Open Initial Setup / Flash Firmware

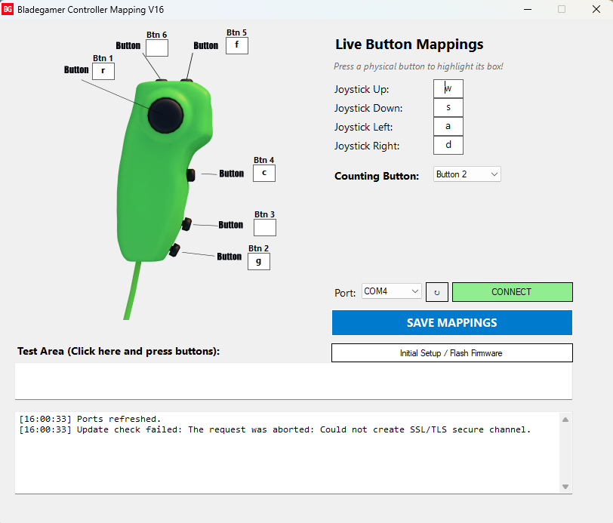click(x=452, y=353)
